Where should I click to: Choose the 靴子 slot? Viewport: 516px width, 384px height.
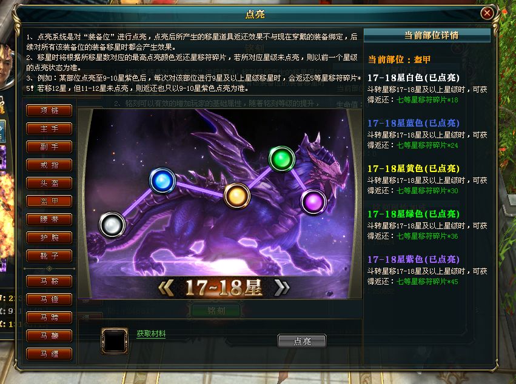pos(49,256)
